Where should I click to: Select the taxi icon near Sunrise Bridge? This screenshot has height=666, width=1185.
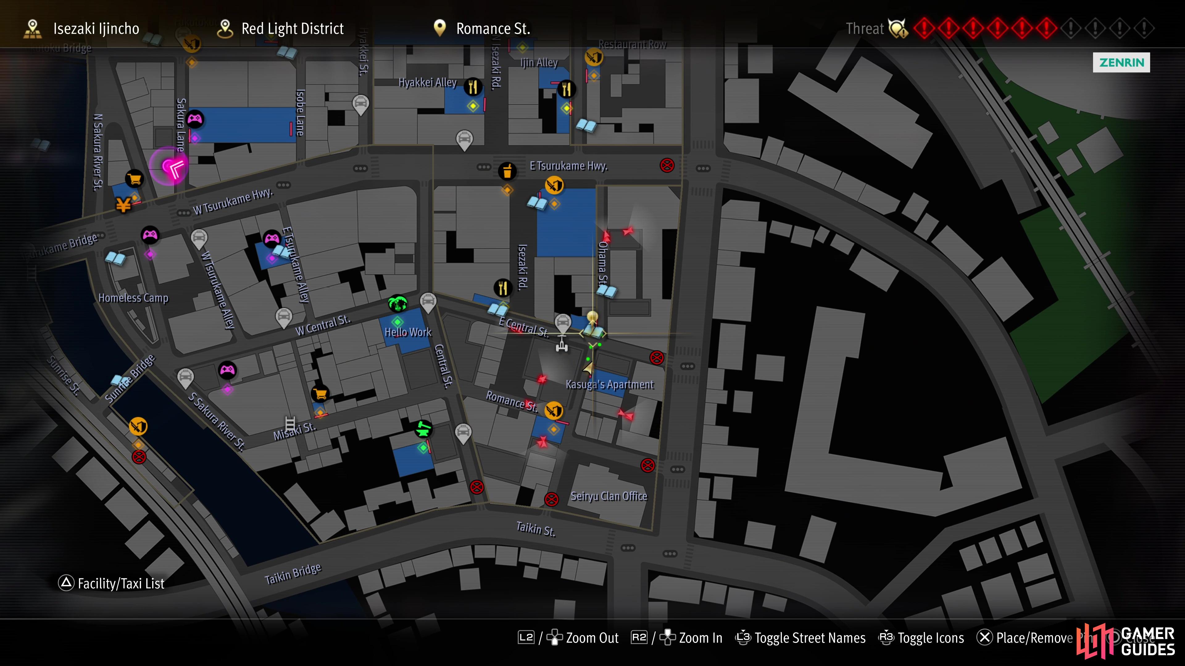[x=185, y=378]
